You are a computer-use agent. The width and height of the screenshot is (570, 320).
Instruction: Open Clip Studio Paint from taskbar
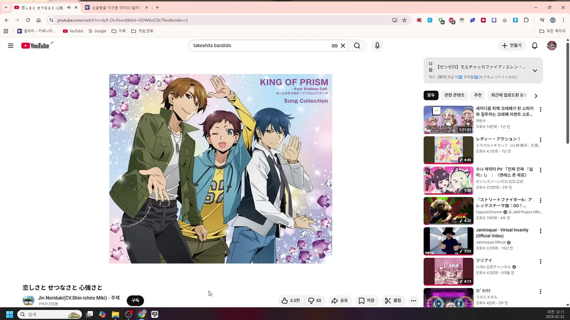click(x=155, y=314)
